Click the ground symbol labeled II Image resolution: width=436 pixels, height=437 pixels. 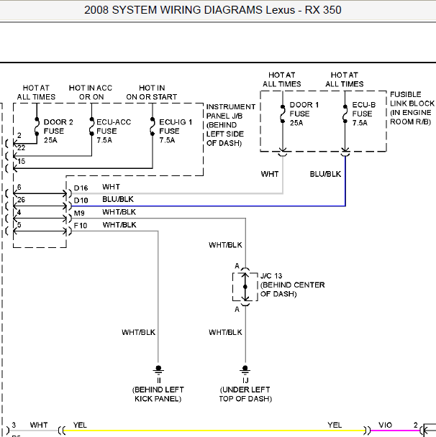click(x=158, y=370)
